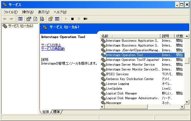Select Interstage Operation Tool(FJapache) row

143,60
